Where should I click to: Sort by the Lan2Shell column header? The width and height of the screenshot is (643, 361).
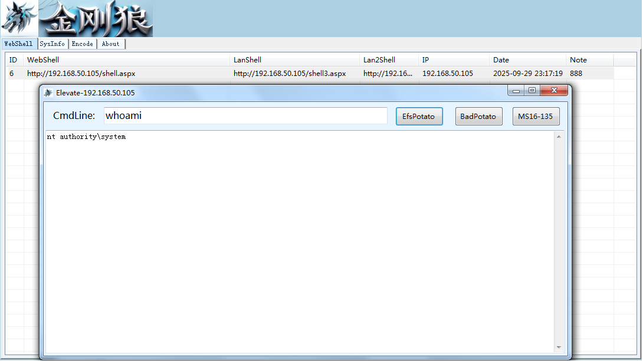click(x=389, y=59)
